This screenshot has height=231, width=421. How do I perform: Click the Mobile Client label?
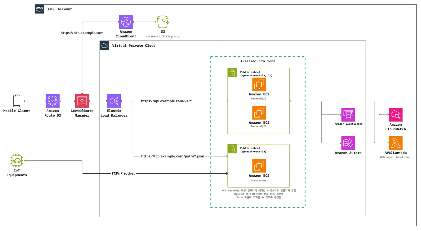17,111
